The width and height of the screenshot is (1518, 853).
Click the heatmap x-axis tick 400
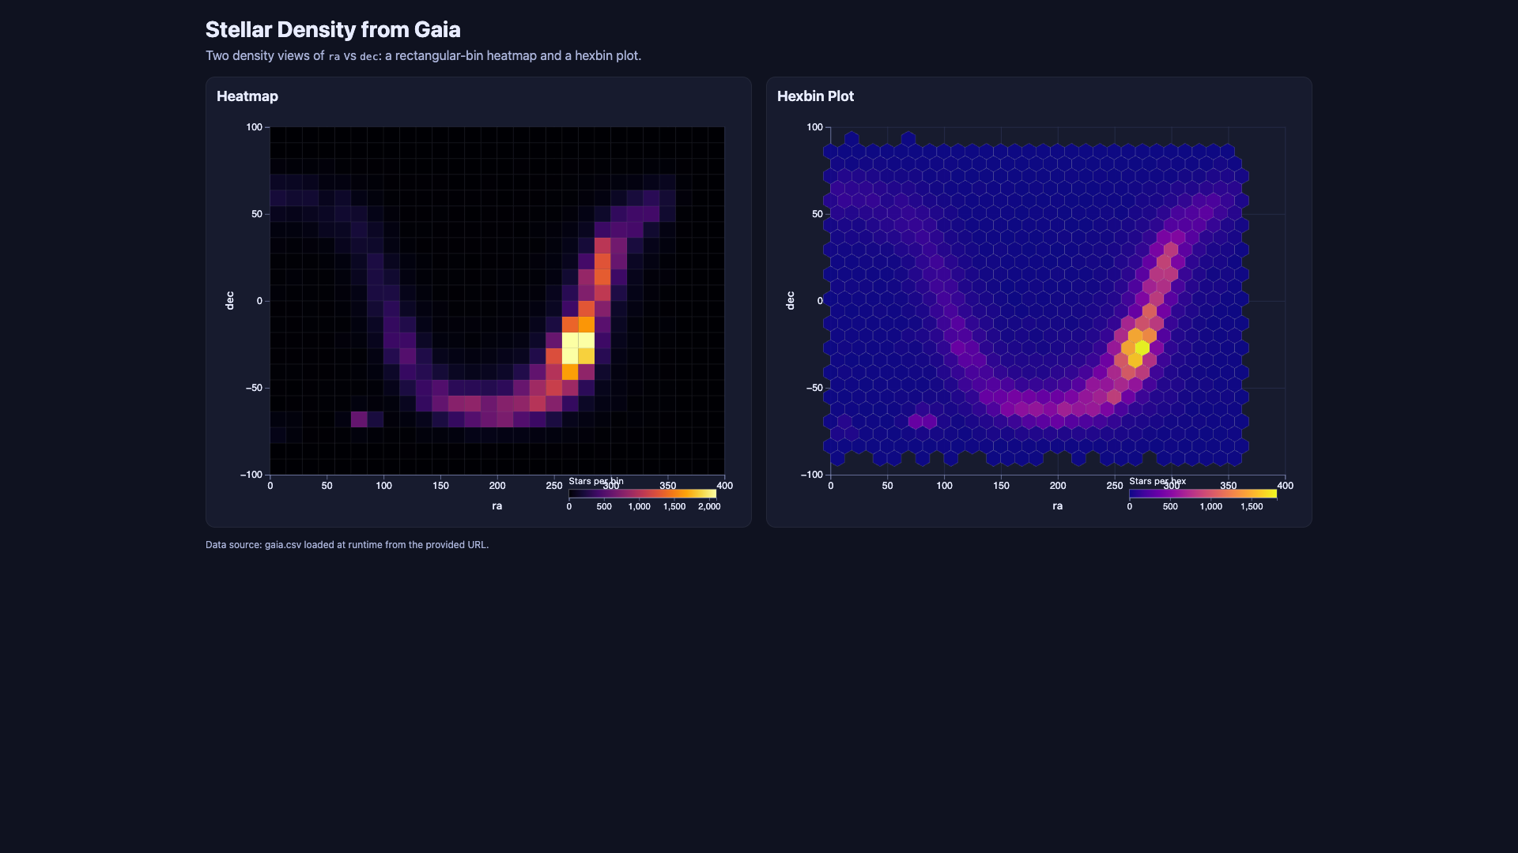pos(724,486)
